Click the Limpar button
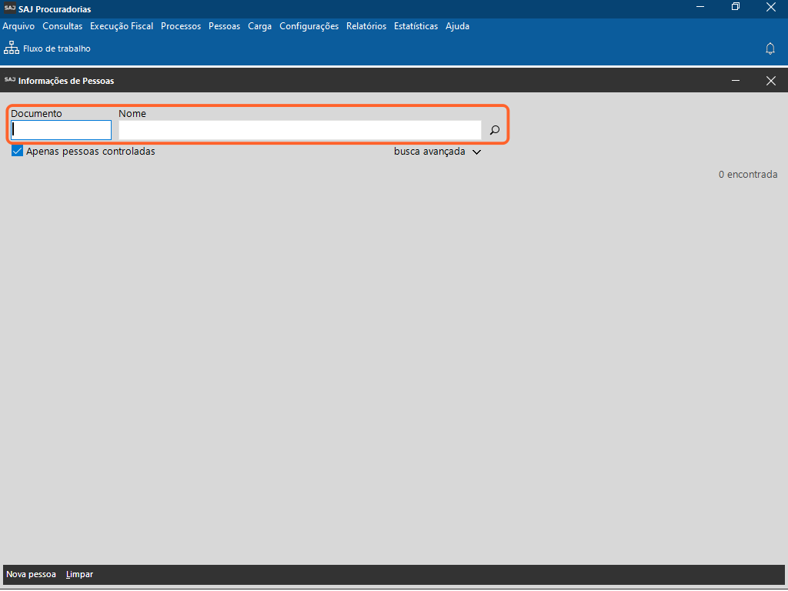Image resolution: width=788 pixels, height=591 pixels. click(79, 574)
